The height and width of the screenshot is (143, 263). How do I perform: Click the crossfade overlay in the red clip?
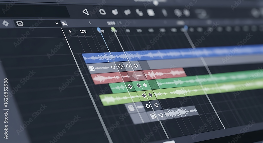click(138, 76)
